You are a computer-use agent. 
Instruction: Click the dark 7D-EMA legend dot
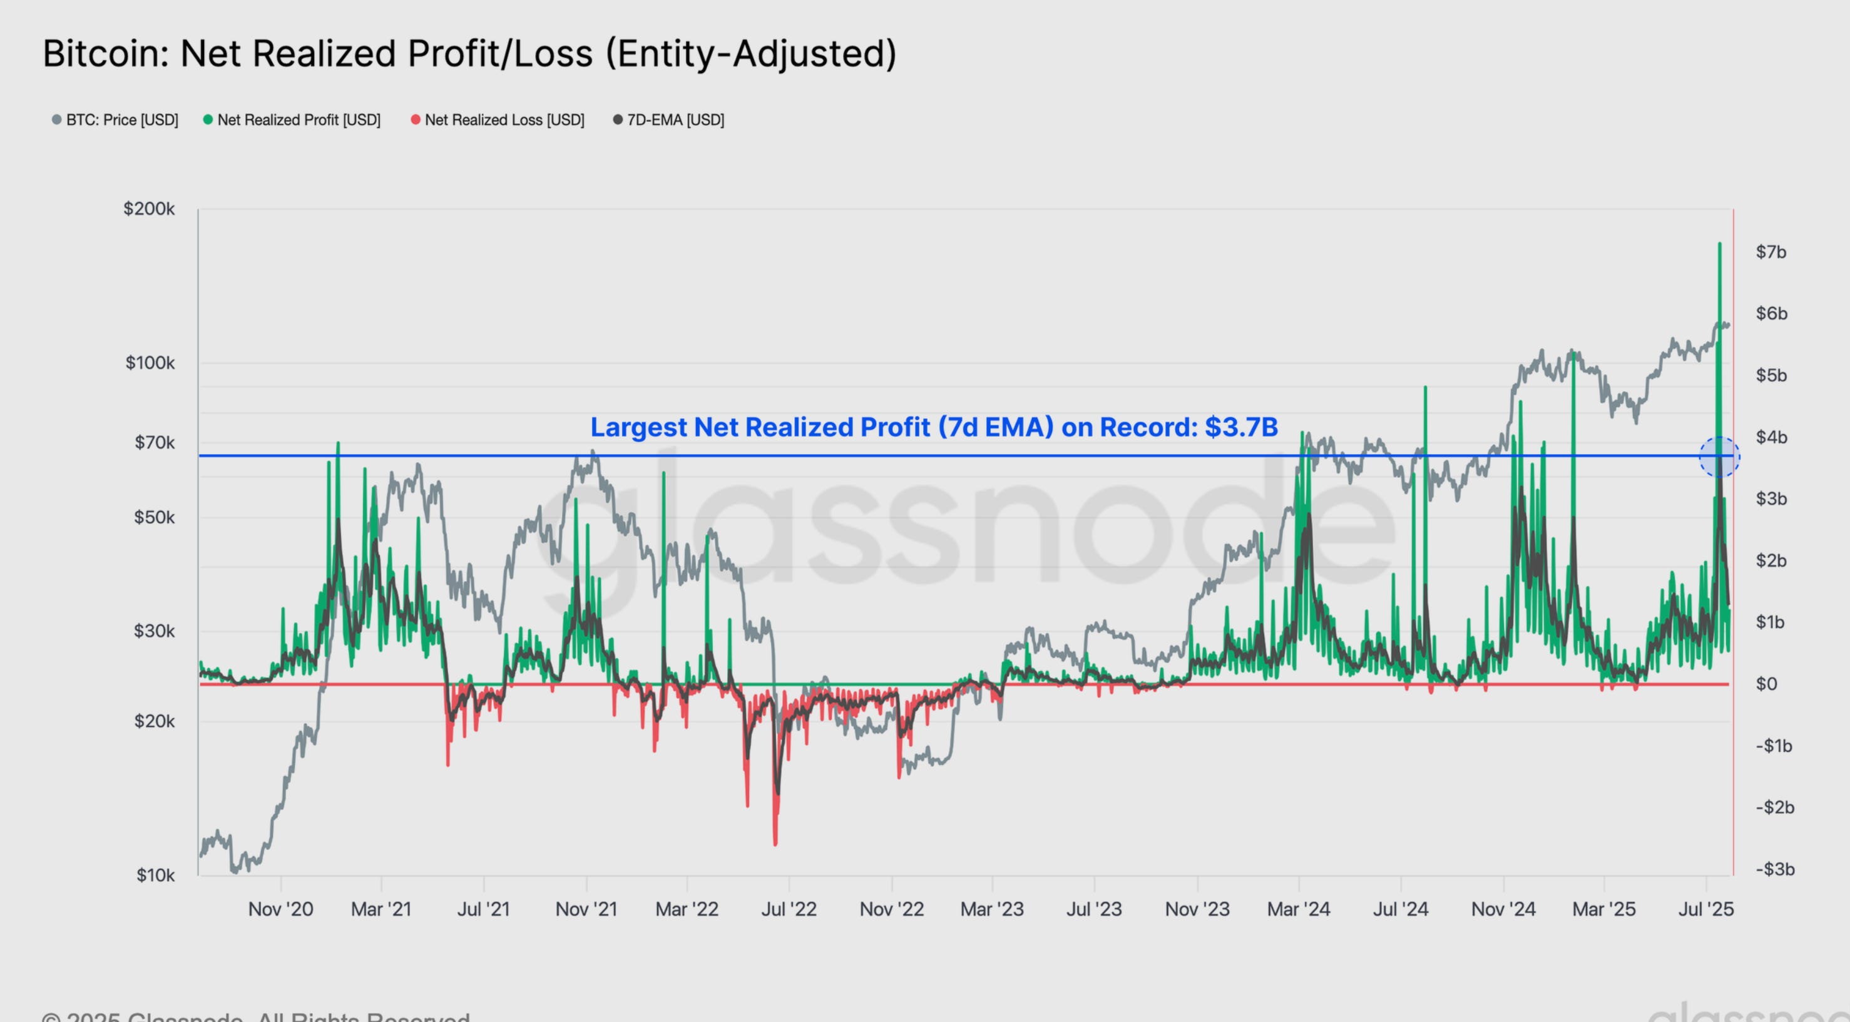618,120
